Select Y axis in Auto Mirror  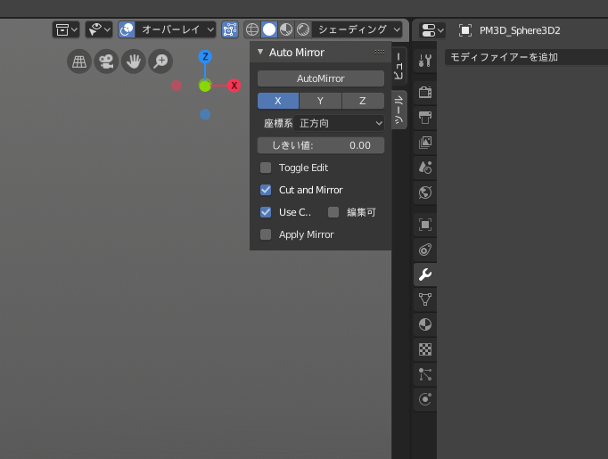click(320, 101)
